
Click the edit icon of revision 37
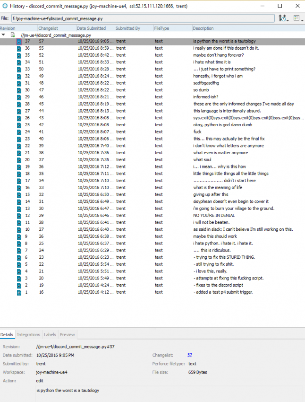19,42
